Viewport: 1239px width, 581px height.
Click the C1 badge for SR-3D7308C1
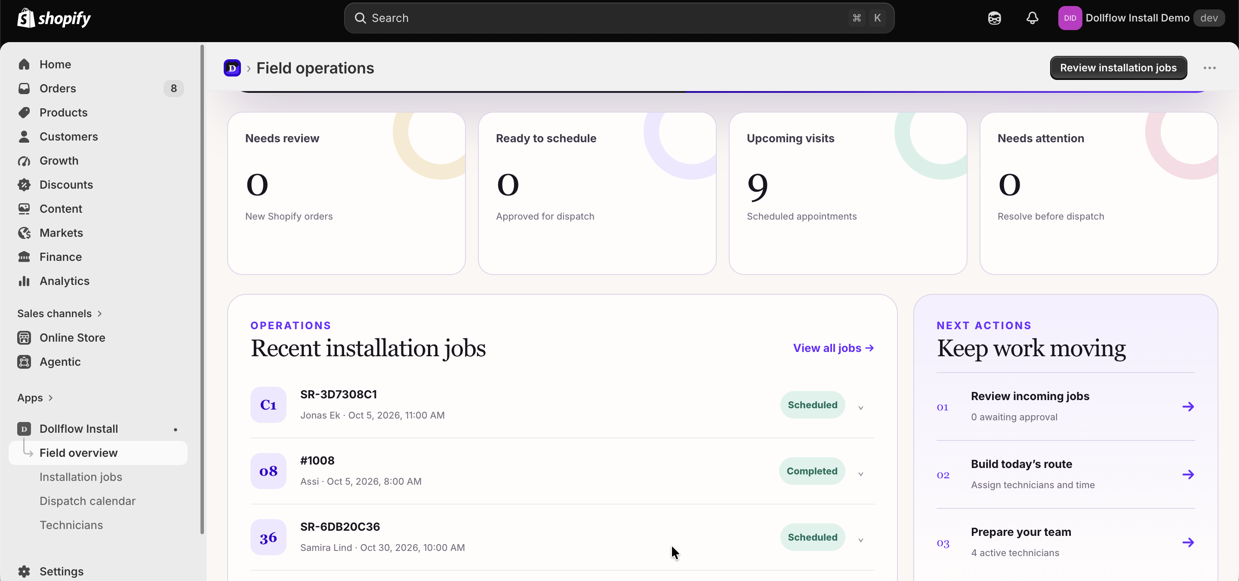(268, 405)
